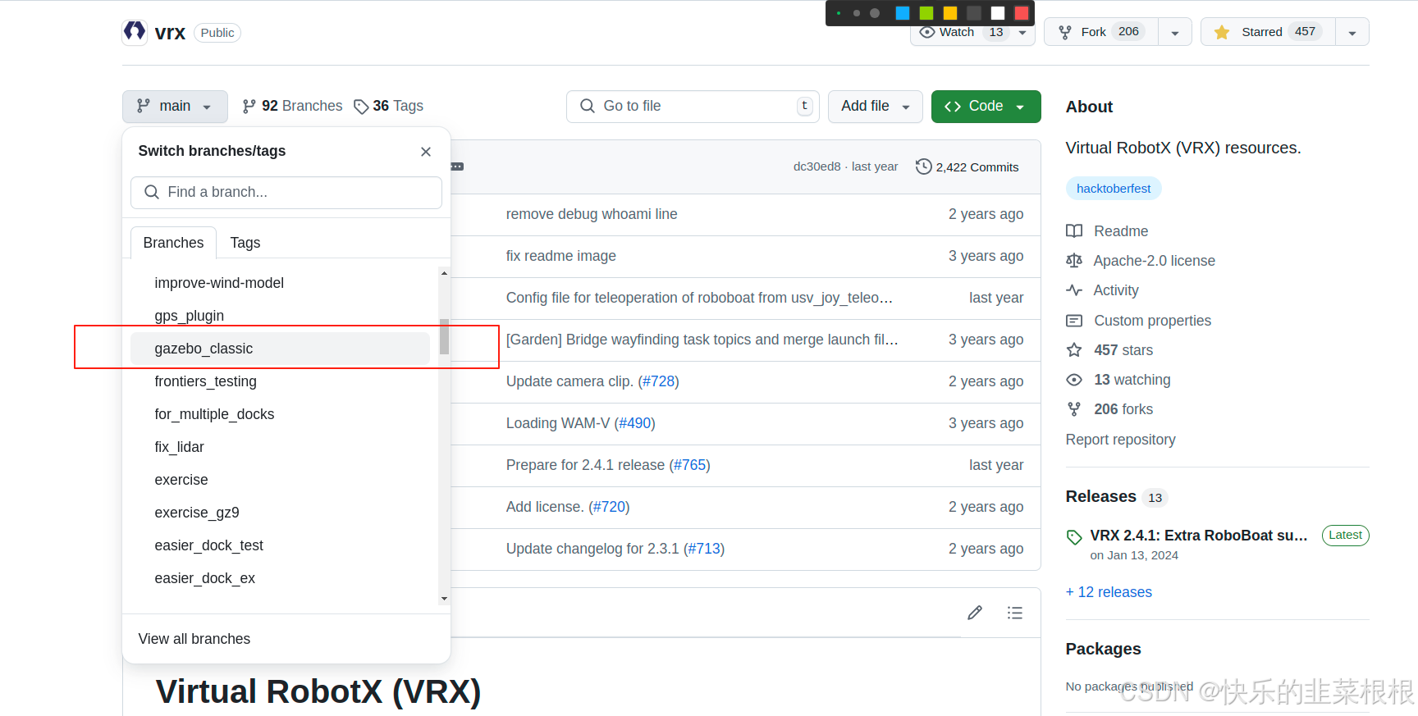The image size is (1418, 716).
Task: Click the fork icon on the Fork button
Action: point(1065,32)
